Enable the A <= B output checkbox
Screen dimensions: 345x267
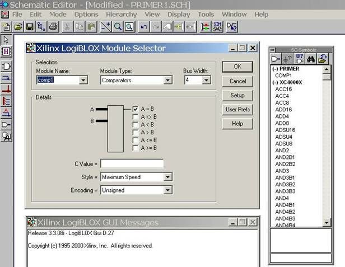pyautogui.click(x=136, y=140)
